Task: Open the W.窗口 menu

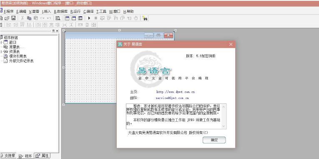Action: (x=115, y=11)
